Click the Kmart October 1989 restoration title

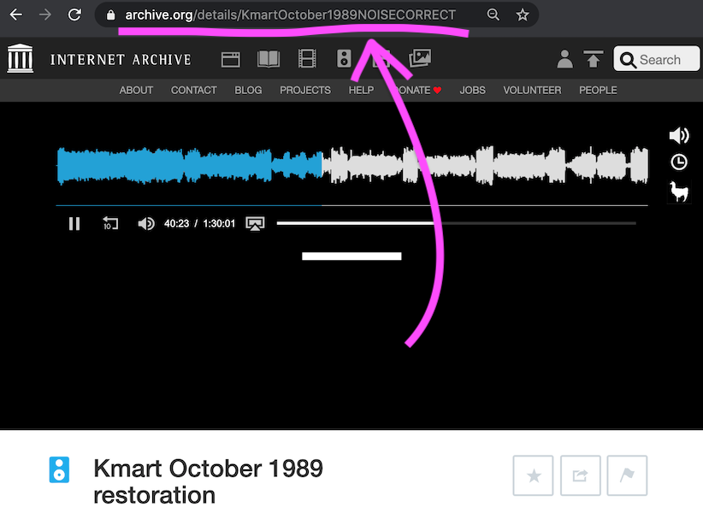(x=208, y=481)
